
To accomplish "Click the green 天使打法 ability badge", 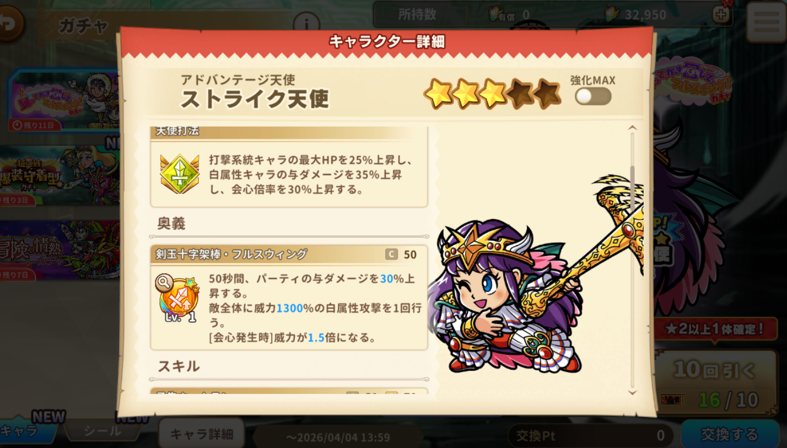I will click(180, 174).
